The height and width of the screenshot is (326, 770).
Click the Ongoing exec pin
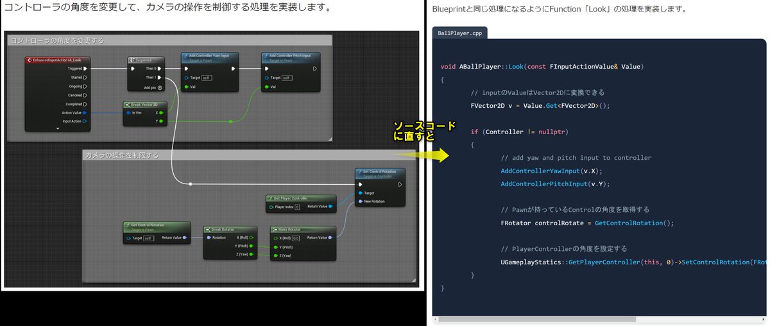click(x=85, y=86)
